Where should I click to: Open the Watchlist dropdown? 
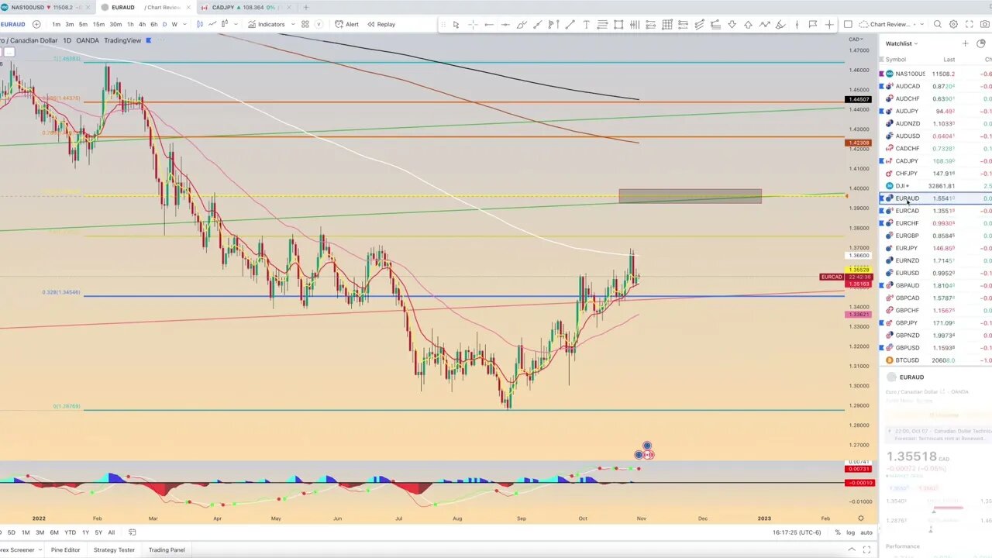click(901, 43)
